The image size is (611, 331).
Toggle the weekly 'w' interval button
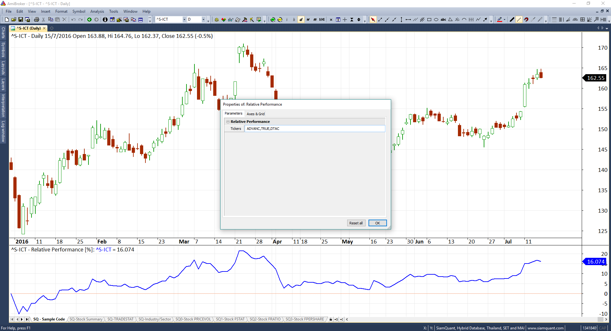coord(308,20)
